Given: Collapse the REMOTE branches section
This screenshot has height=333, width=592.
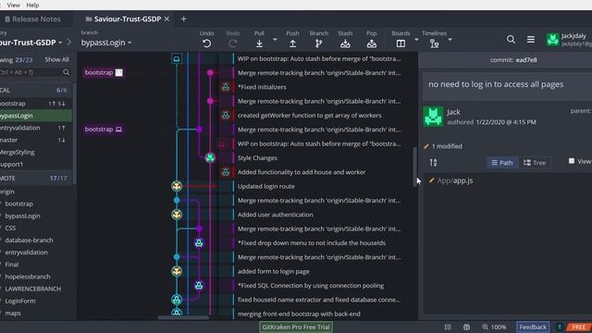Looking at the screenshot, I should coord(35,179).
